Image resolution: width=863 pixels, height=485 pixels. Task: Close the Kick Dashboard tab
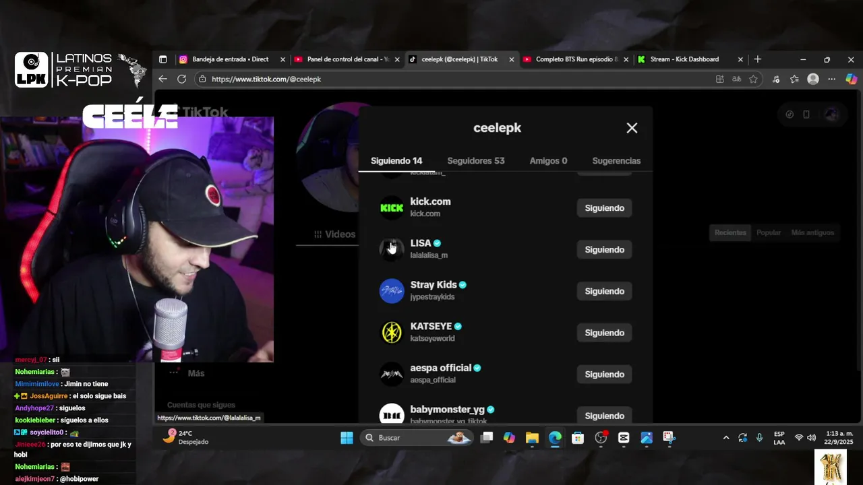click(x=740, y=59)
